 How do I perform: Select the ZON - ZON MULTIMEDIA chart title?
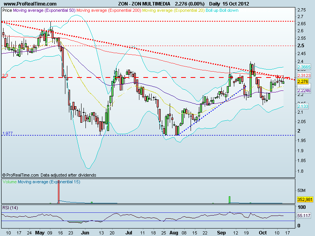tap(144, 4)
